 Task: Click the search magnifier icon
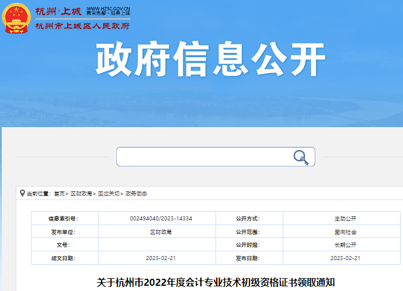(x=300, y=157)
